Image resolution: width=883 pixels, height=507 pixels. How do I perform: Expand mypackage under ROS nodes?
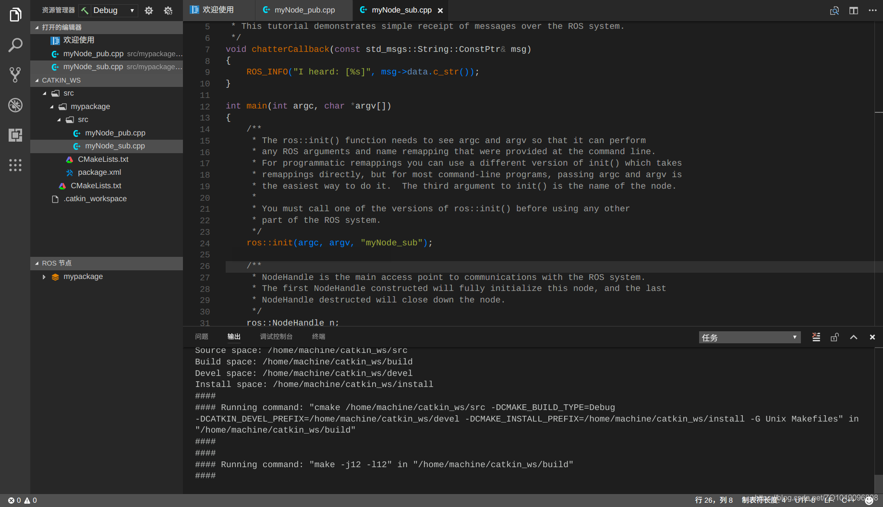coord(44,277)
